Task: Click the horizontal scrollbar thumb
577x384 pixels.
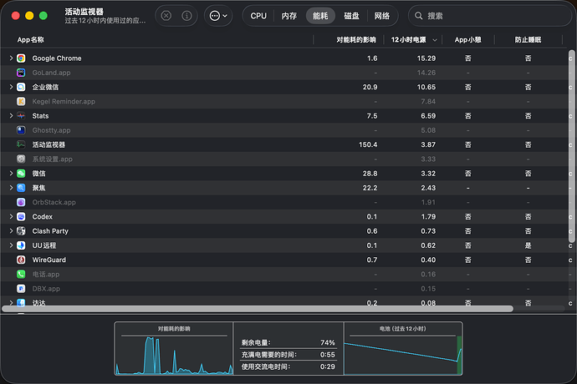Action: click(x=258, y=309)
